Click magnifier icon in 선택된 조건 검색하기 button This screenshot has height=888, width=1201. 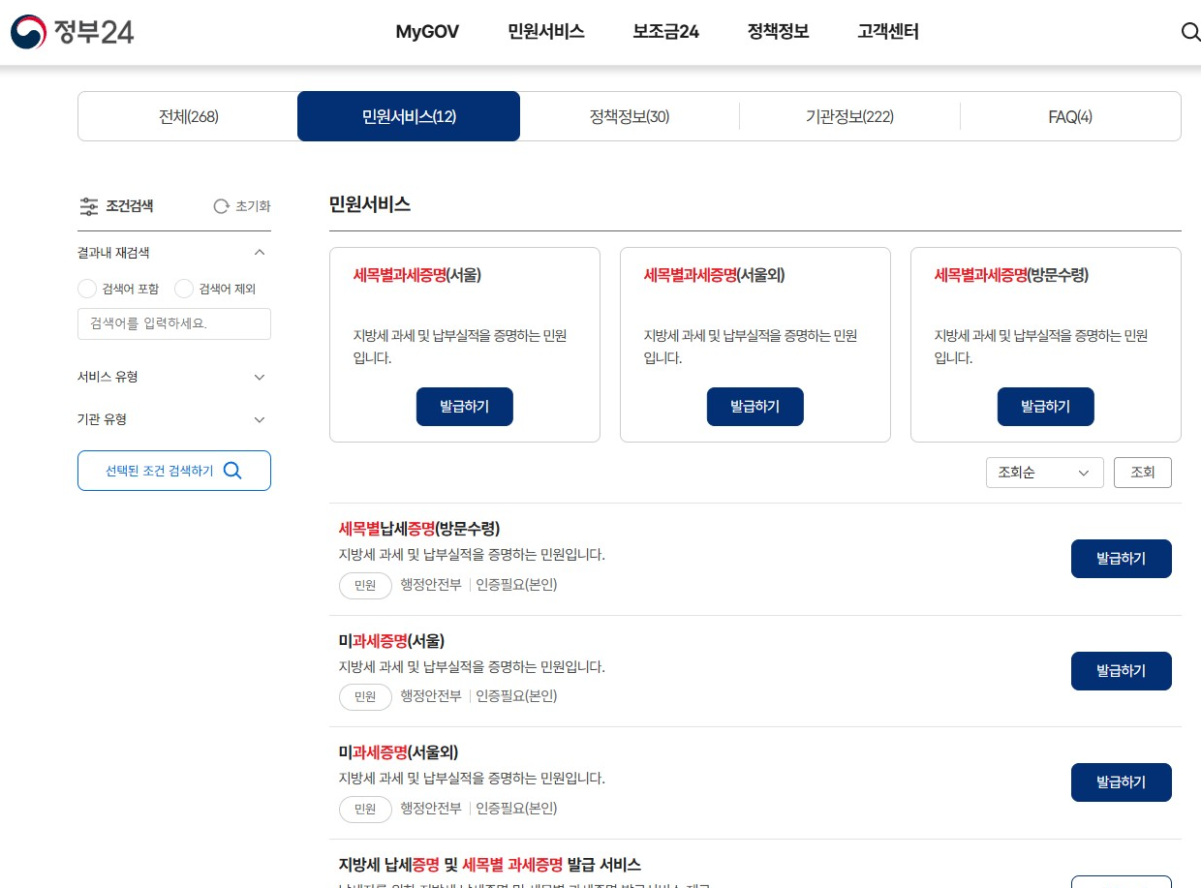click(x=232, y=471)
